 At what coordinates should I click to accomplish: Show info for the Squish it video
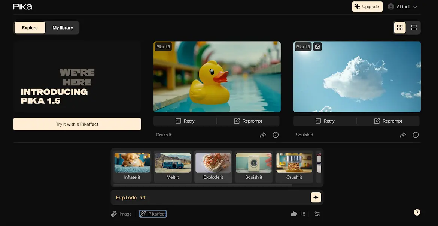[416, 135]
